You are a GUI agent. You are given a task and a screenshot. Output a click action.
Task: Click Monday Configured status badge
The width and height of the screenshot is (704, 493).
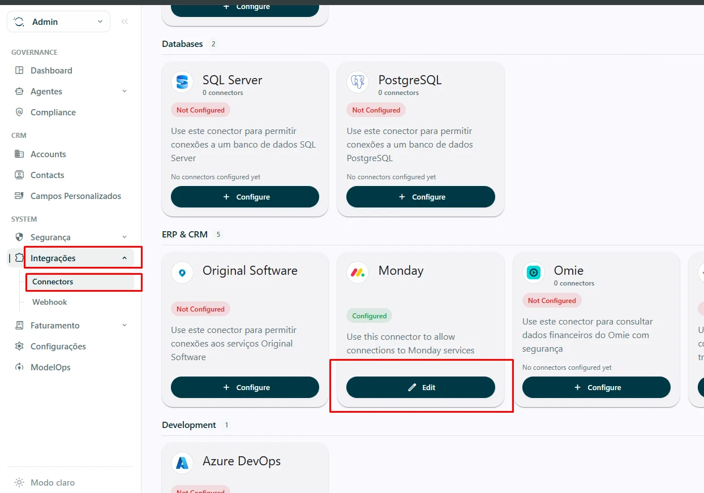coord(370,316)
